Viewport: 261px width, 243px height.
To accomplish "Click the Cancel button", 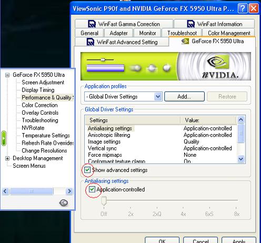I will [x=200, y=240].
